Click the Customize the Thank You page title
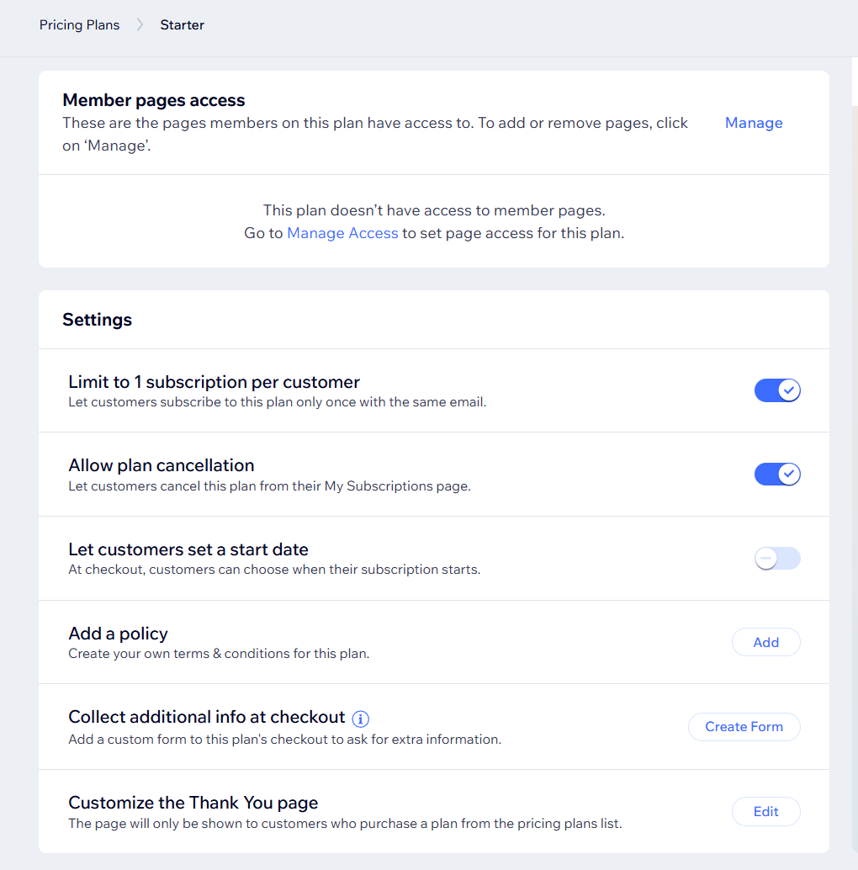 (x=193, y=803)
